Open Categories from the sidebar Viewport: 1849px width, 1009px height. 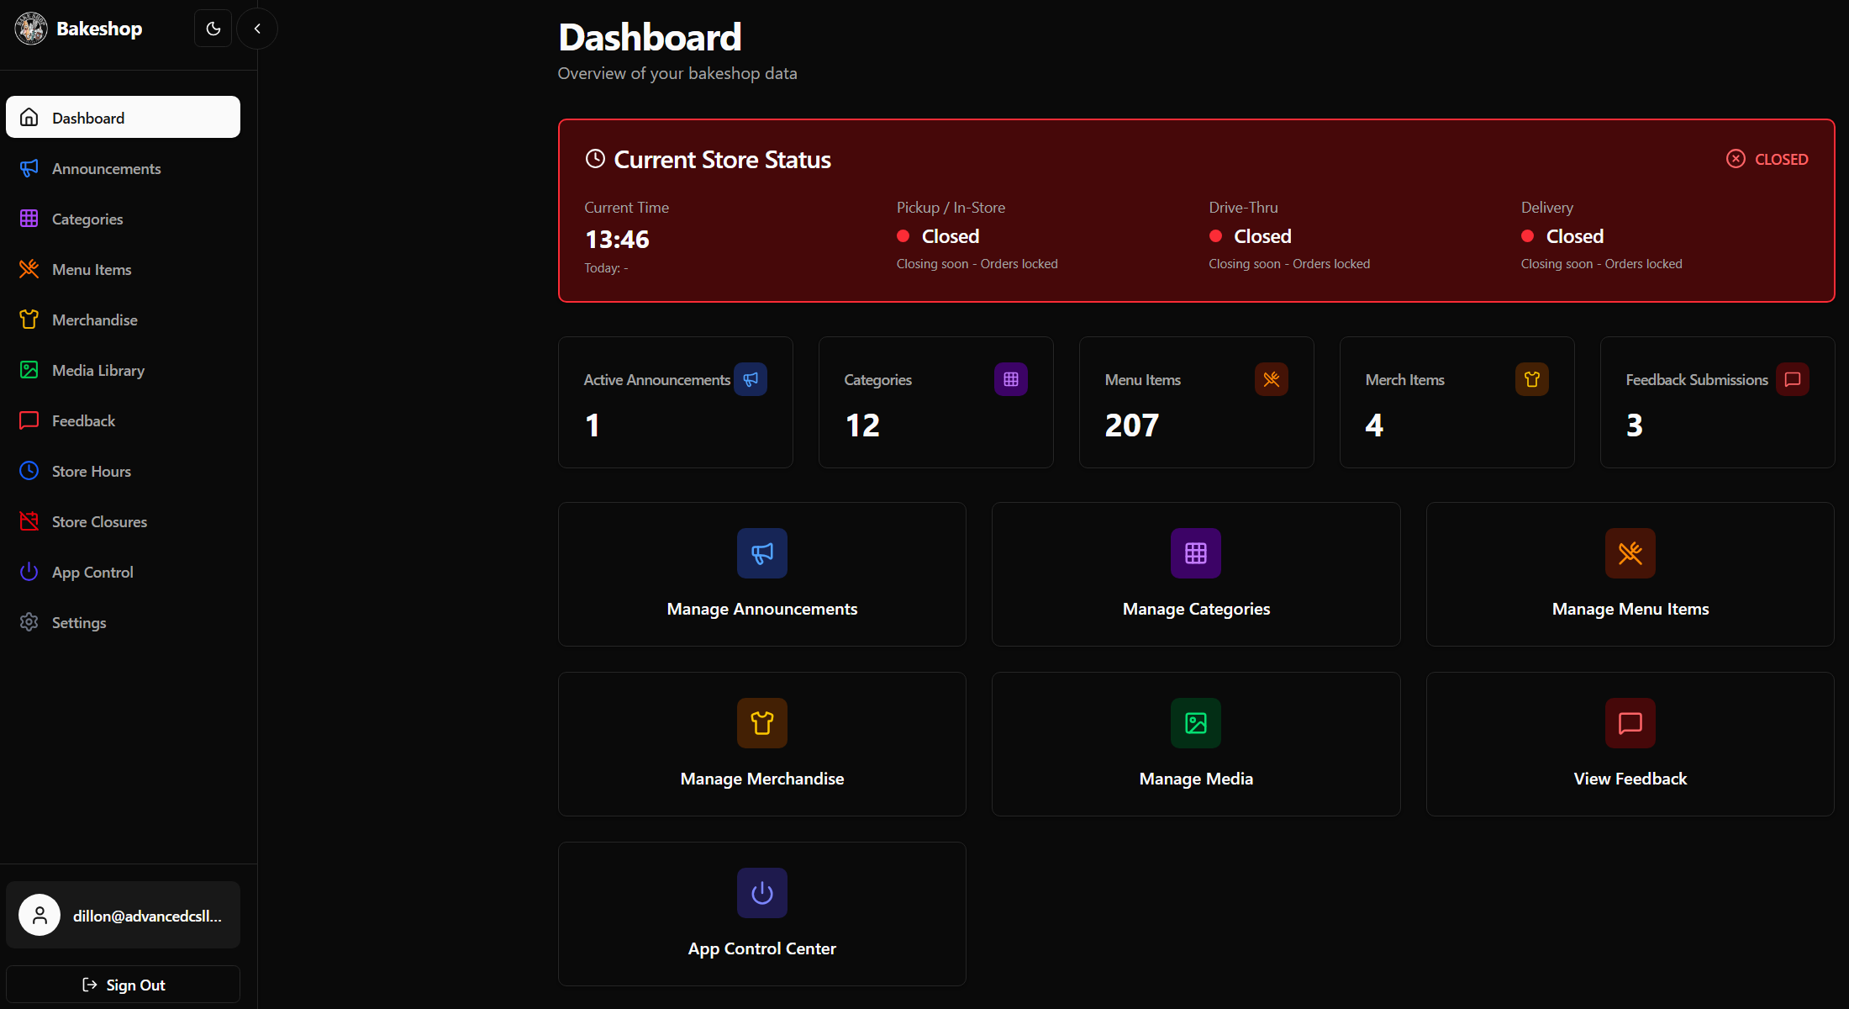point(123,219)
